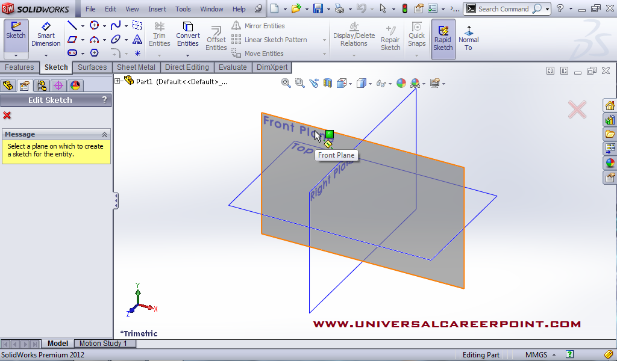Select the Offset Entities tool
This screenshot has width=617, height=361.
[x=216, y=37]
